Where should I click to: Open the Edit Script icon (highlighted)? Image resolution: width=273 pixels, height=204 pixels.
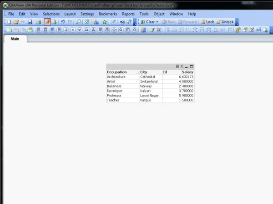[x=47, y=22]
